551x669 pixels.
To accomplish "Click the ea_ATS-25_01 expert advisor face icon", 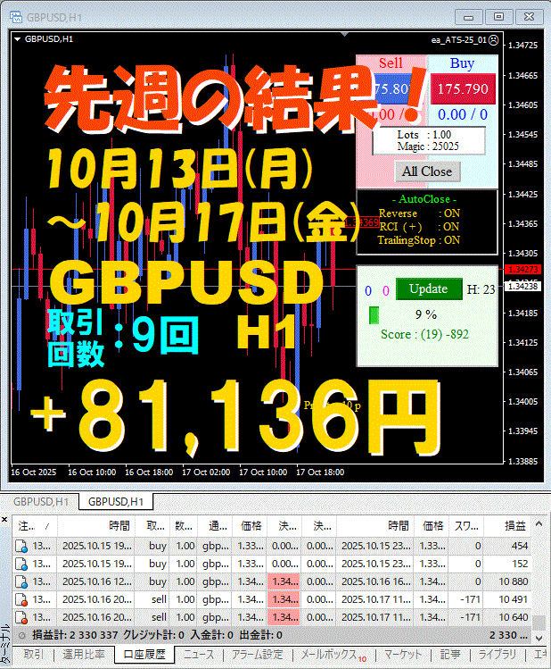I will (493, 40).
